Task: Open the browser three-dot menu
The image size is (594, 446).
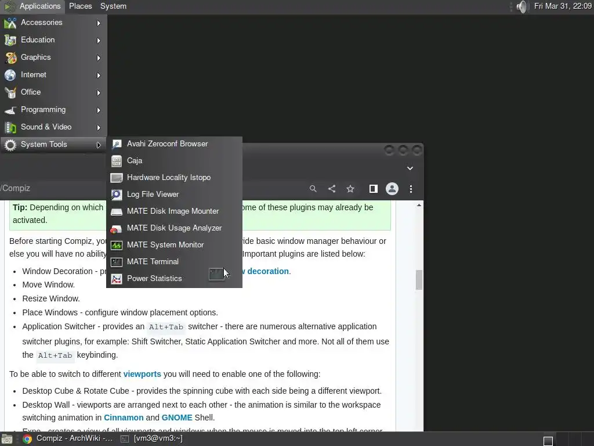Action: [411, 189]
